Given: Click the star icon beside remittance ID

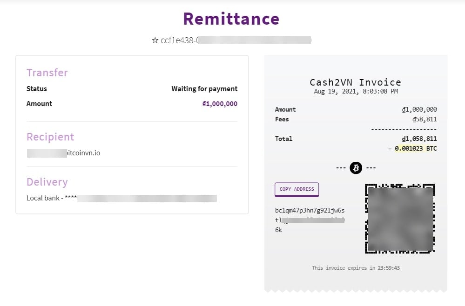Looking at the screenshot, I should [x=155, y=40].
